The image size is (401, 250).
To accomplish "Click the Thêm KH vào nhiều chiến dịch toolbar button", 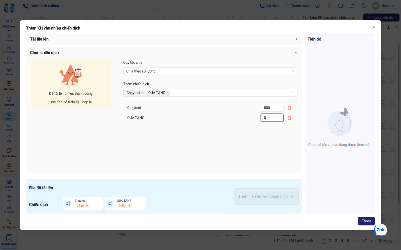I will [x=329, y=17].
